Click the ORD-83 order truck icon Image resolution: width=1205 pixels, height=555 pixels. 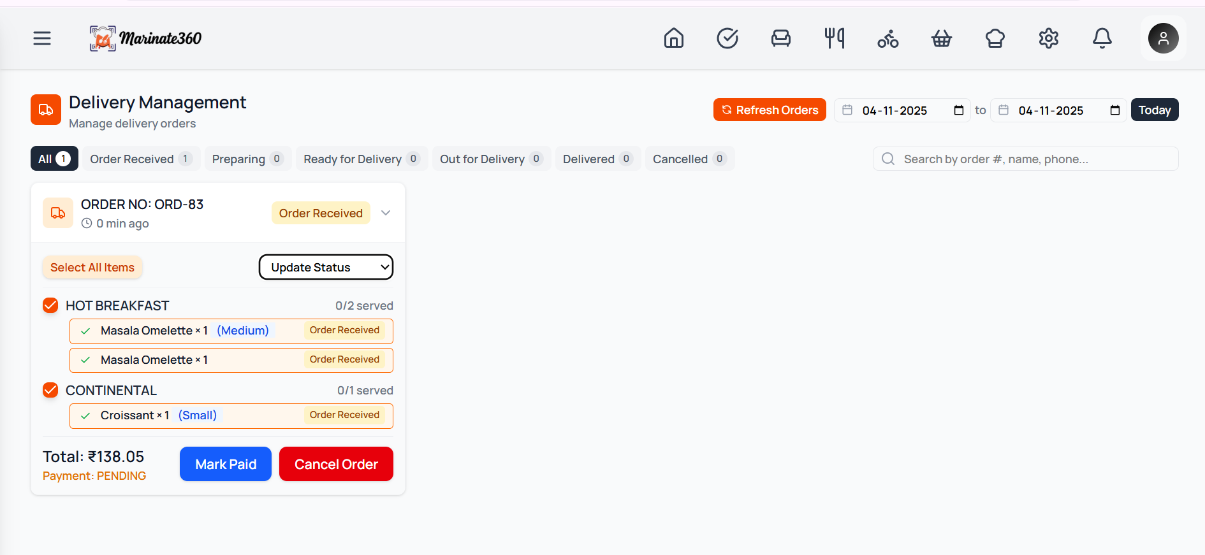tap(58, 213)
